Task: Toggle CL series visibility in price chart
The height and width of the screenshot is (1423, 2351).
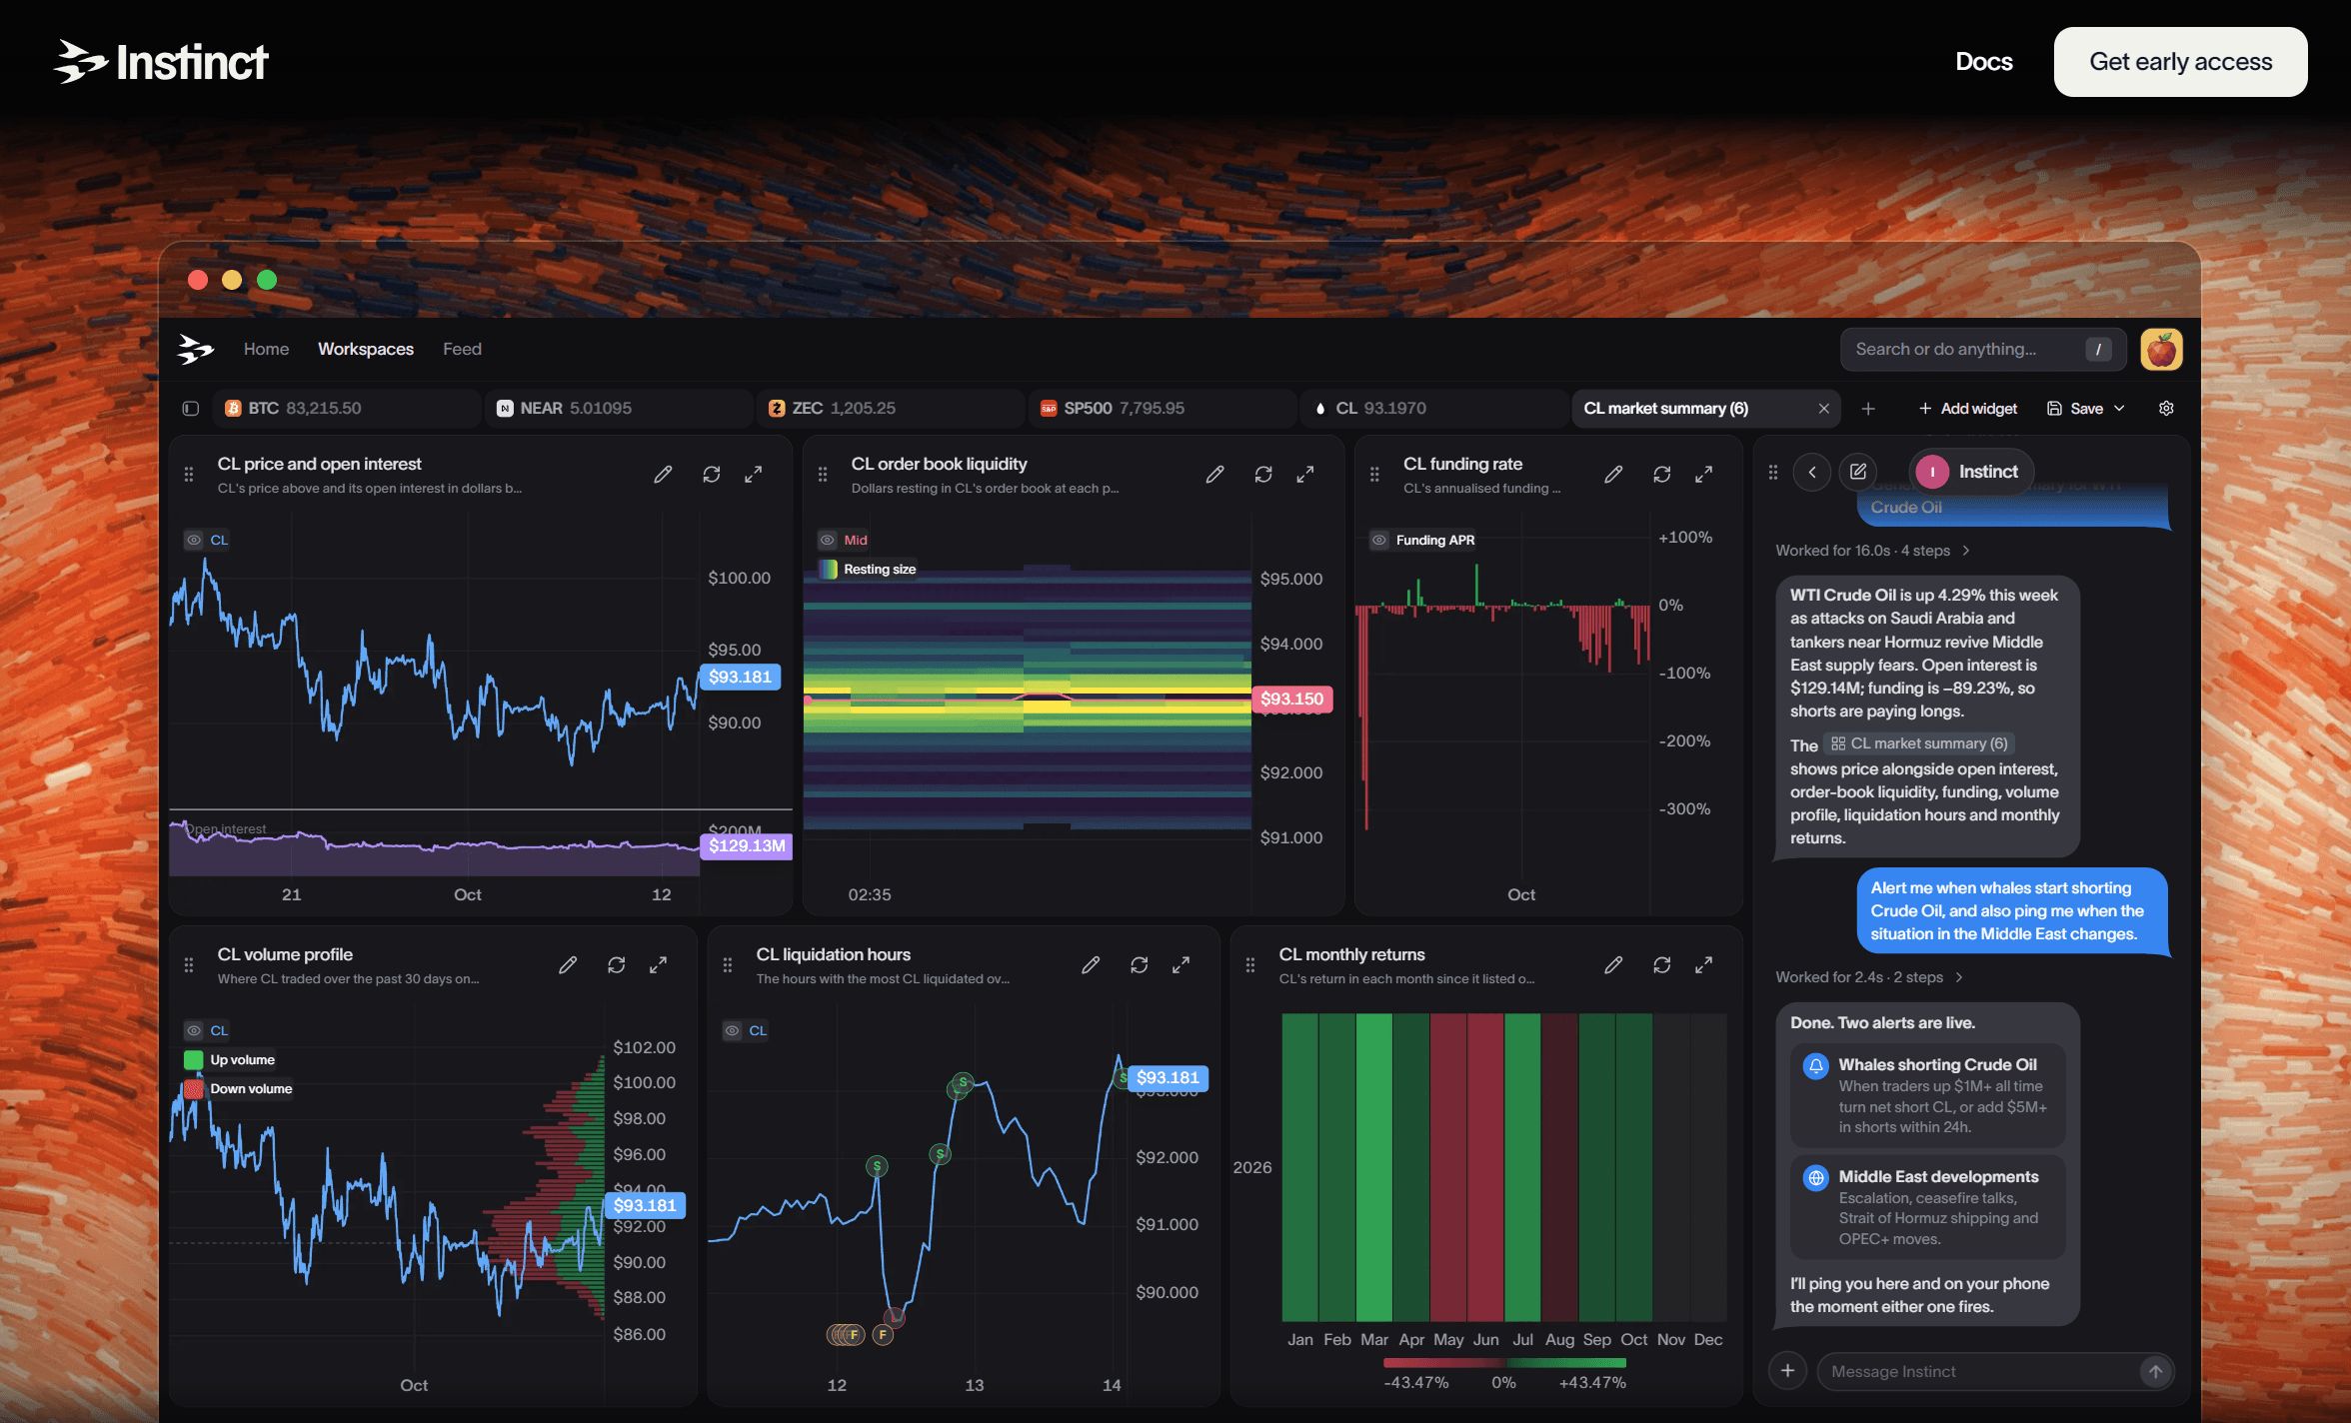Action: (x=194, y=540)
